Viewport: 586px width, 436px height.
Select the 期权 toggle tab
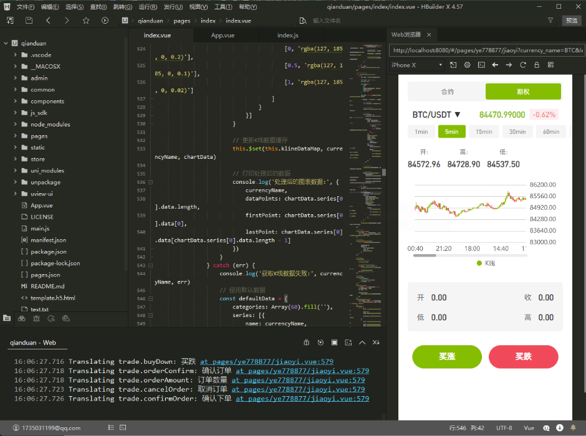[x=523, y=92]
